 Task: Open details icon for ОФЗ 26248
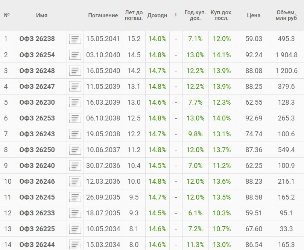click(x=75, y=71)
